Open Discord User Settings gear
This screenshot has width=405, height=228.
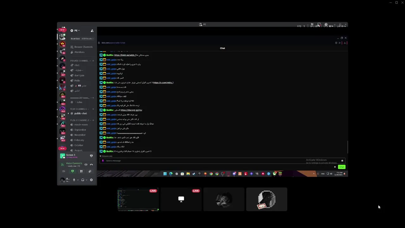(91, 180)
